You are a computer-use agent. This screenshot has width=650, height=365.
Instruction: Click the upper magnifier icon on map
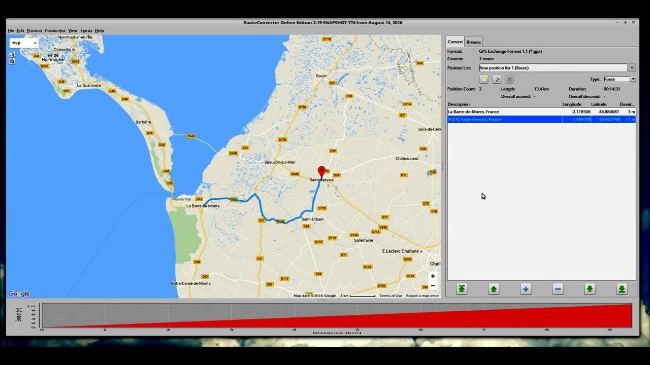click(12, 54)
